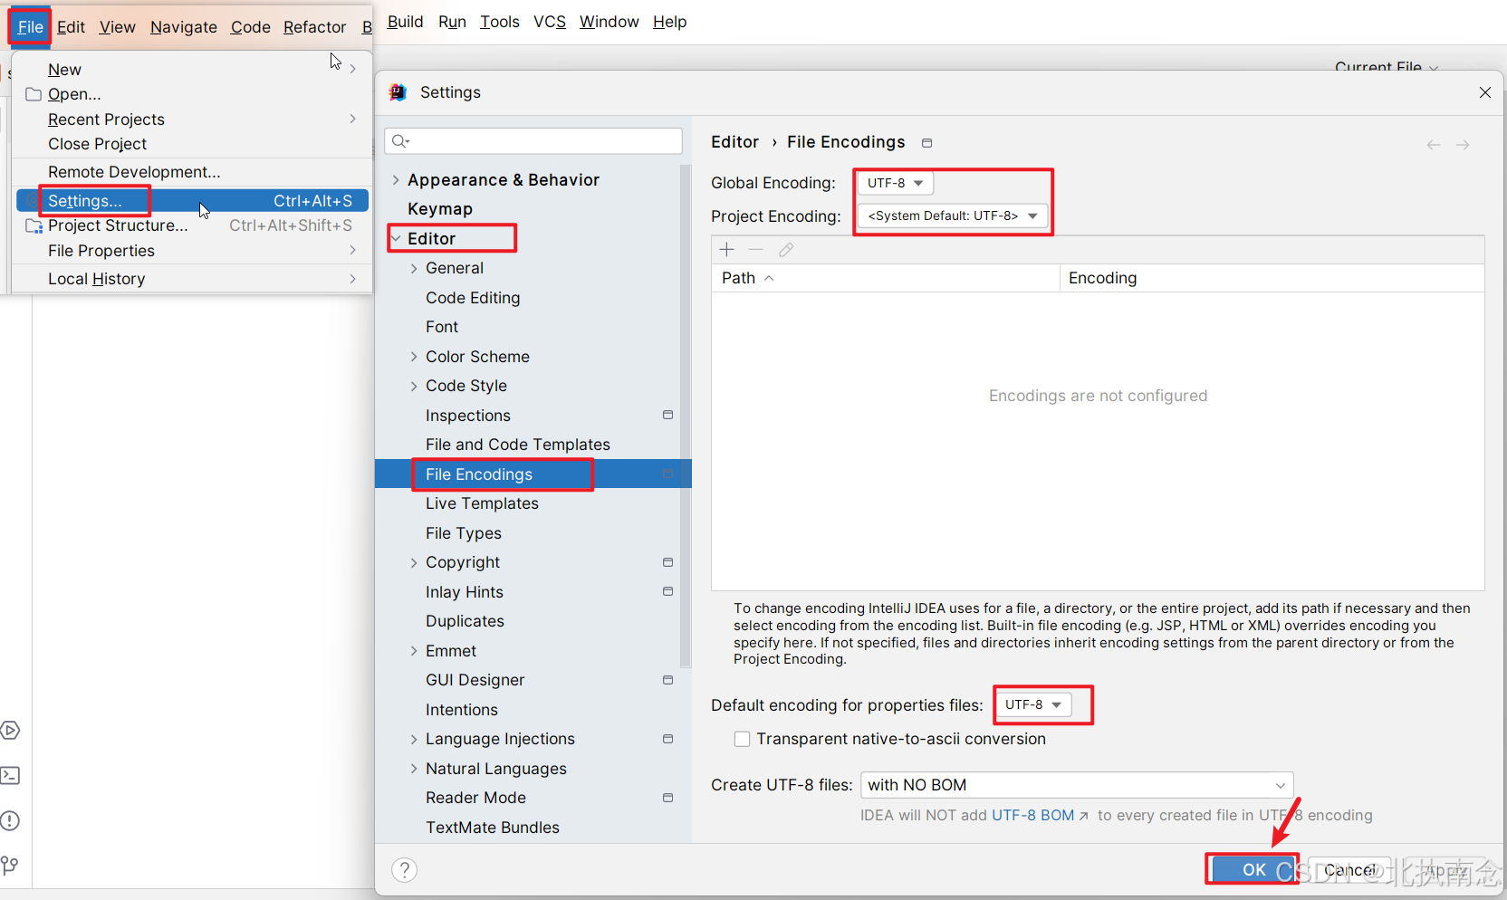The image size is (1507, 900).
Task: Click the settings tree vertical scrollbar
Action: (x=686, y=416)
